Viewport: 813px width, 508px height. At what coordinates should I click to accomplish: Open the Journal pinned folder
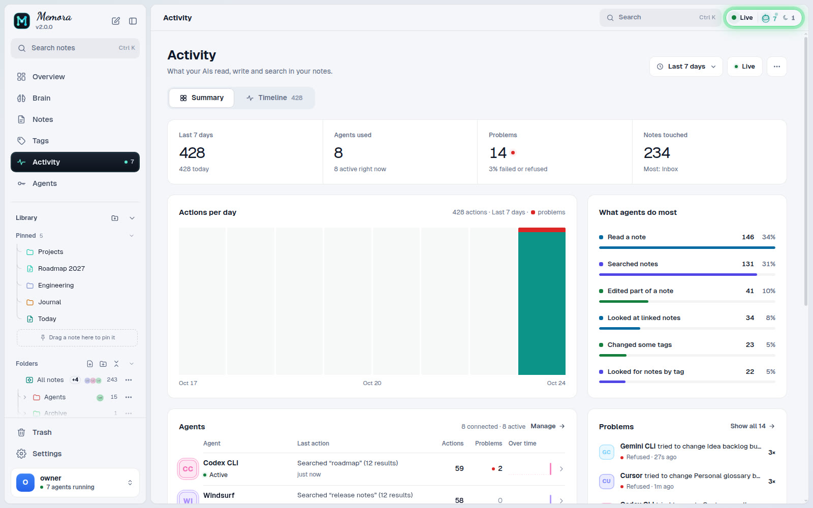tap(49, 302)
